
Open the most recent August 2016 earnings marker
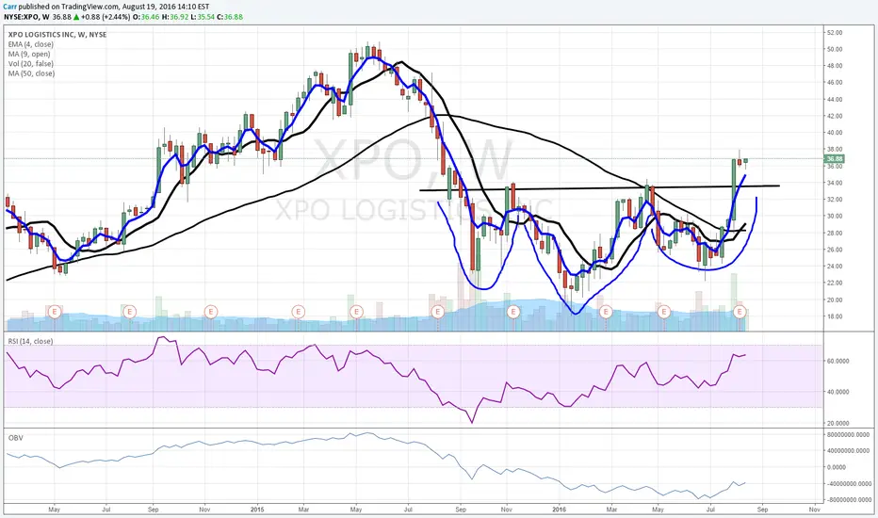point(740,311)
